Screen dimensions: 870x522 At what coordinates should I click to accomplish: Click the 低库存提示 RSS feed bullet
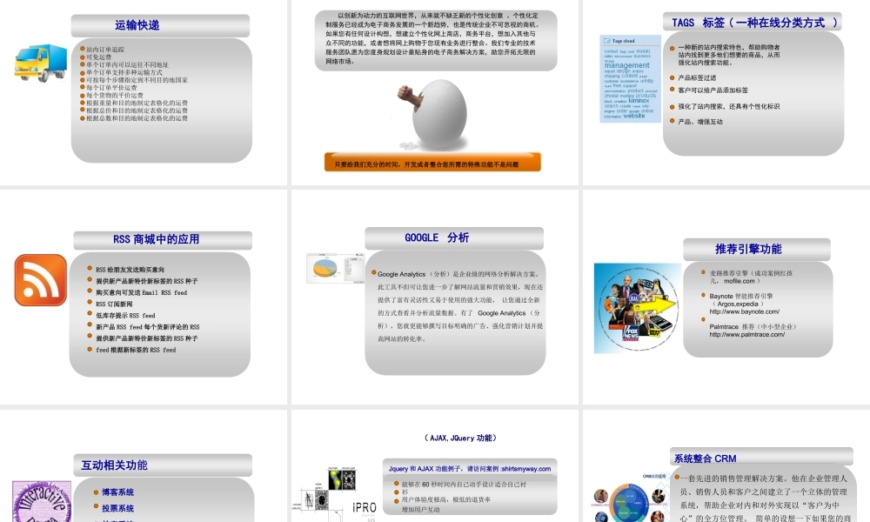125,315
